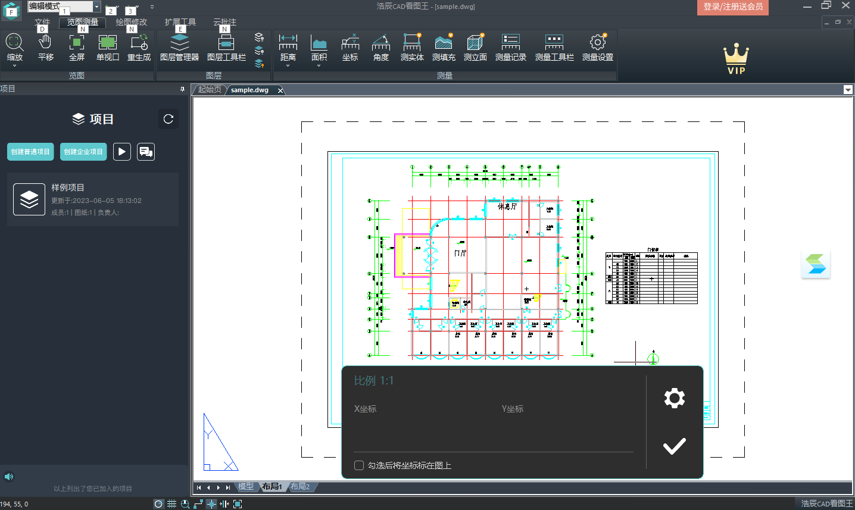Toggle full-screen status bar icon
This screenshot has width=855, height=510.
pyautogui.click(x=238, y=504)
